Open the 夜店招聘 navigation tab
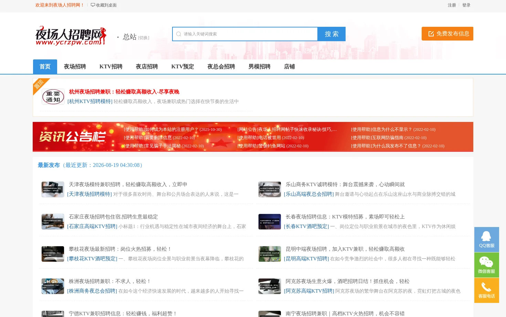The image size is (506, 317). tap(147, 67)
